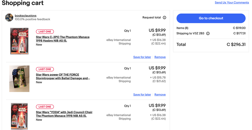Save the Stormtrooper item for later
Screen dimensions: 252x130
point(142,95)
